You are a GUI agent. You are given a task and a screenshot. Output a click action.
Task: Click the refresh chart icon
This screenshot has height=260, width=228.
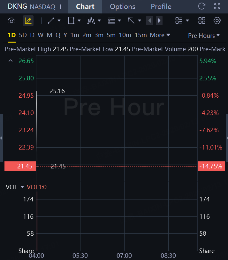(x=202, y=6)
